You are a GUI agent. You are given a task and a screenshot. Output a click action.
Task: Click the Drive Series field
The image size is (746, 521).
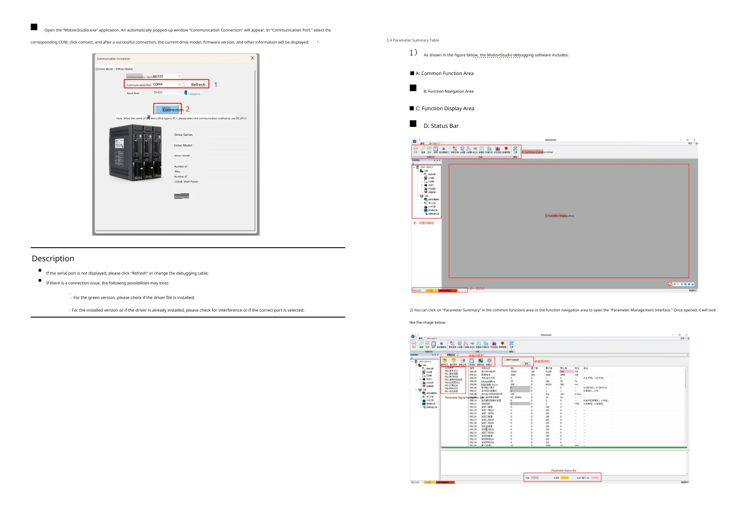coord(227,134)
